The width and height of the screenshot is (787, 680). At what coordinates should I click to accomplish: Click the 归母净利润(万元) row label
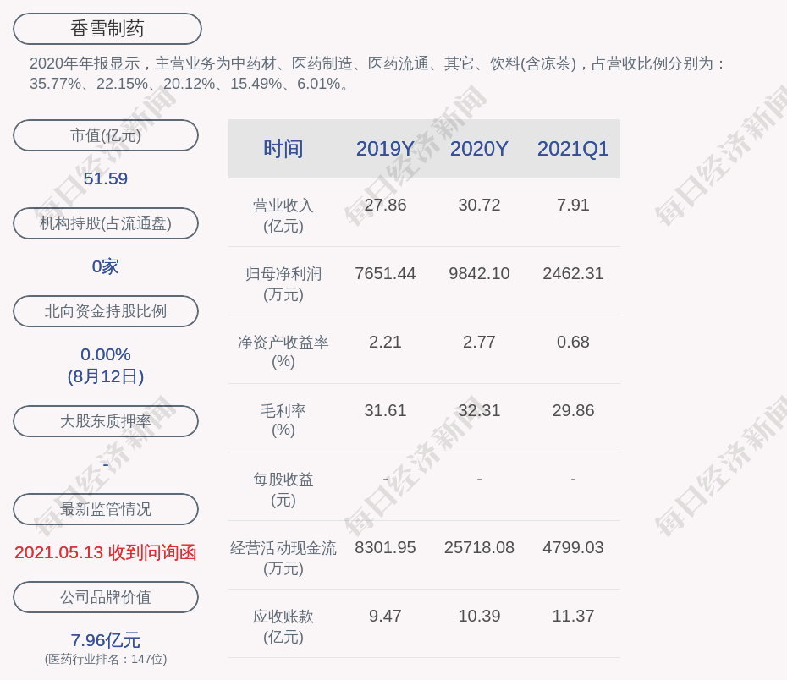(x=283, y=284)
